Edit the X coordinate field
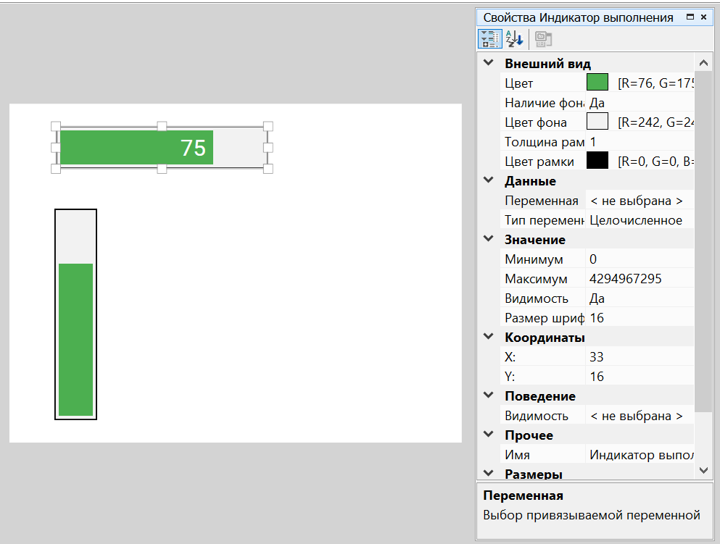This screenshot has height=544, width=720. 638,357
